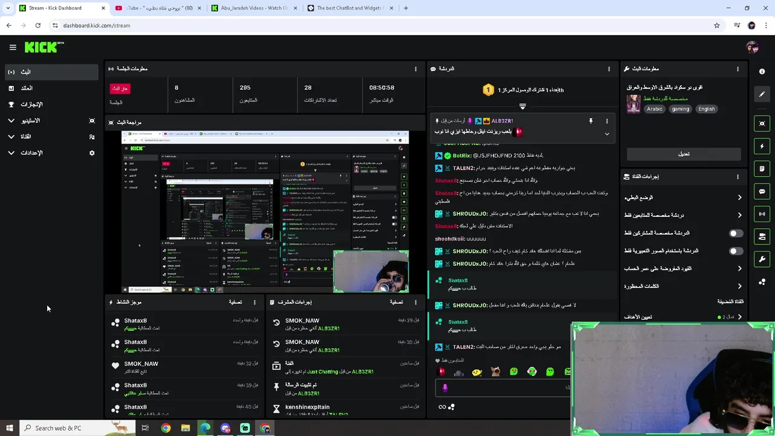Switch to Abu_Jaradeh Videos browser tab
The width and height of the screenshot is (775, 436).
tap(253, 8)
